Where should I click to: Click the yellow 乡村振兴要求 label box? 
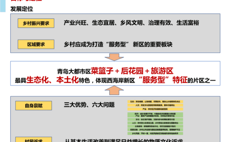point(36,23)
